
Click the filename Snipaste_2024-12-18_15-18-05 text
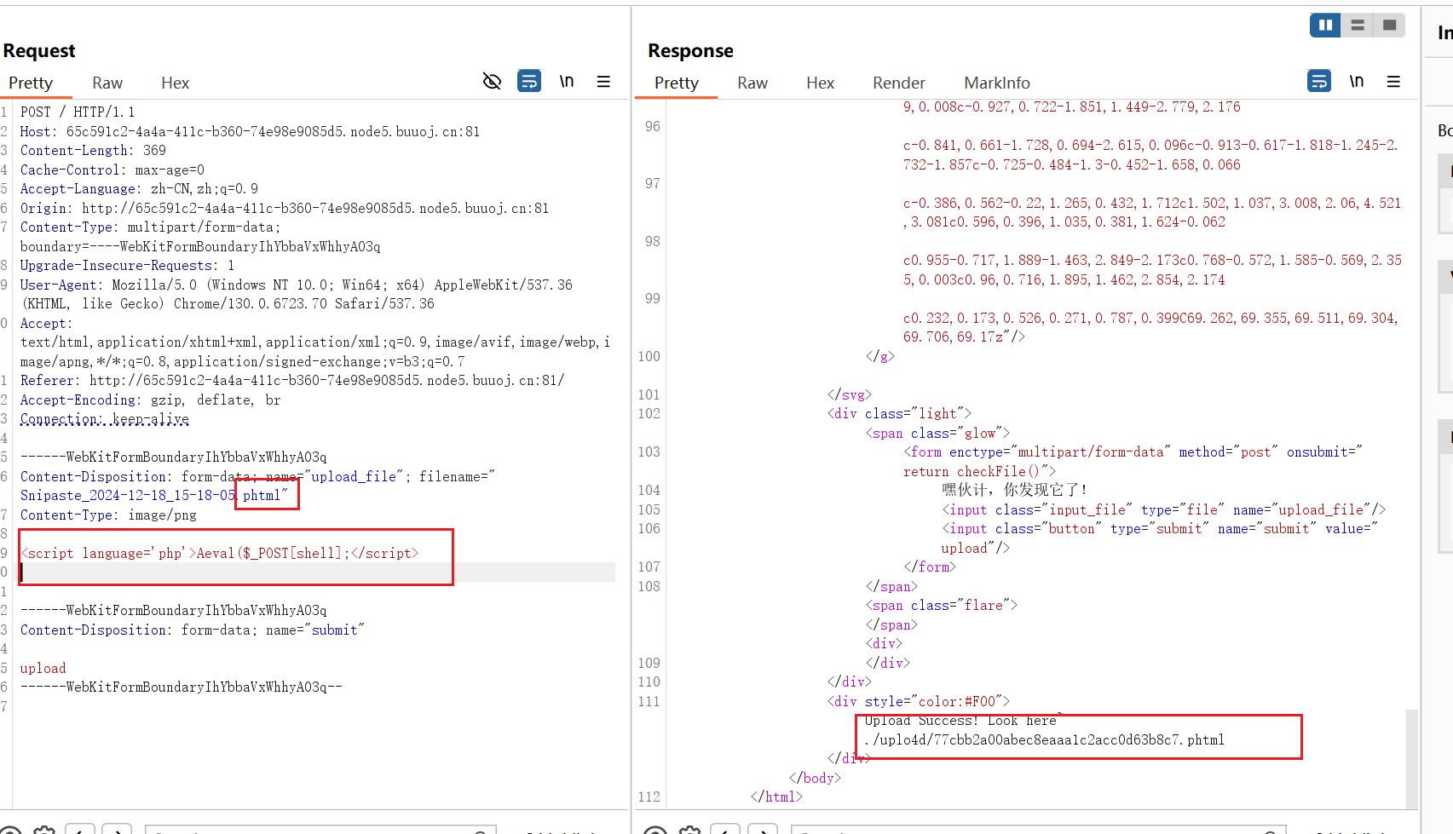tap(128, 496)
